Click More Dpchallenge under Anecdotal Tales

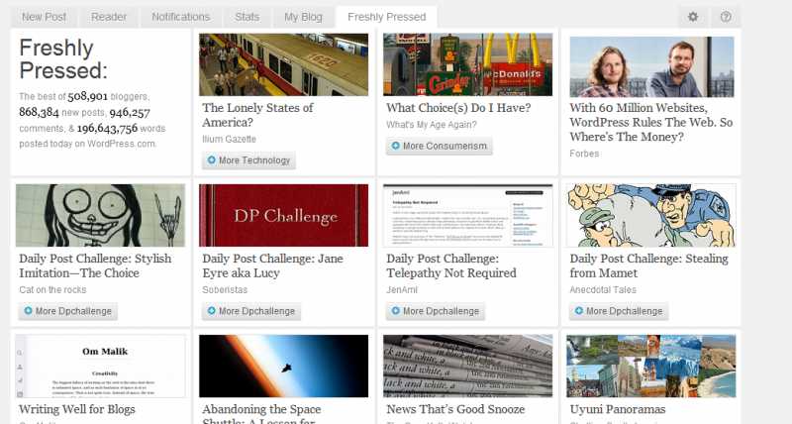coord(619,311)
